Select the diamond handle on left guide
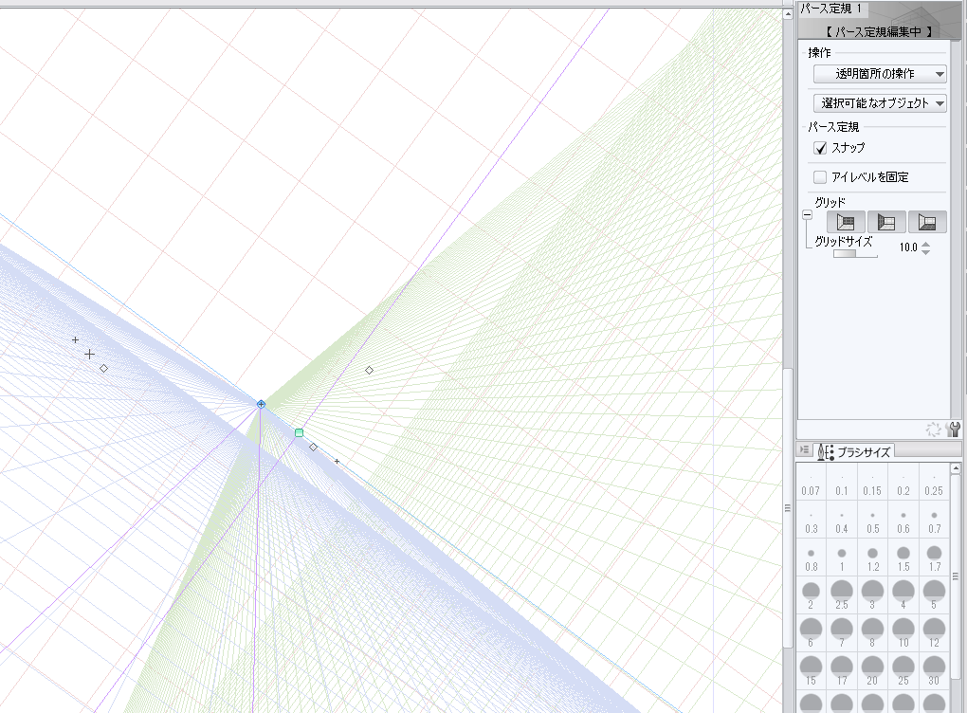Image resolution: width=967 pixels, height=713 pixels. 103,368
